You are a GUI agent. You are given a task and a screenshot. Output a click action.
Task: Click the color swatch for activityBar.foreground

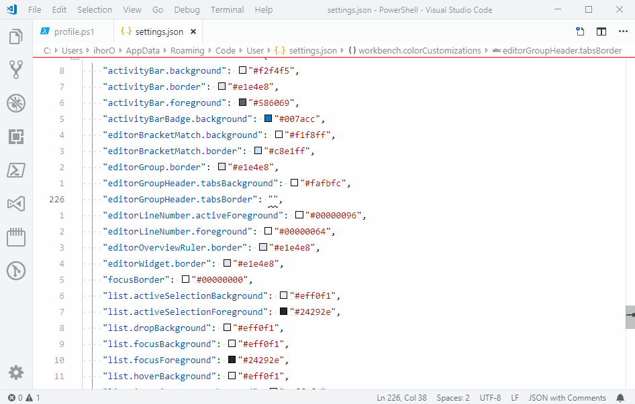point(242,103)
